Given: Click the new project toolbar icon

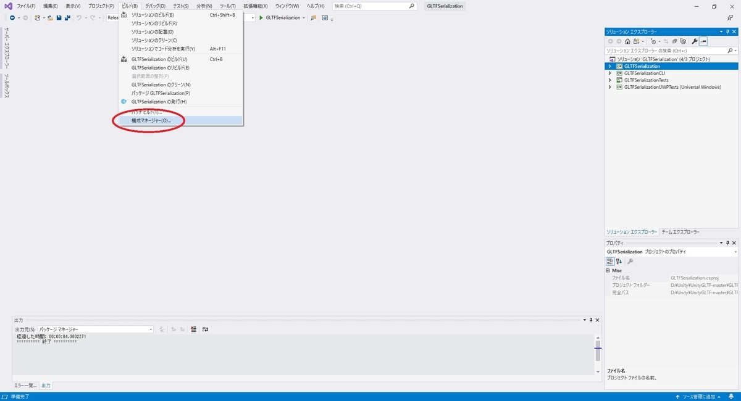Looking at the screenshot, I should coord(38,17).
